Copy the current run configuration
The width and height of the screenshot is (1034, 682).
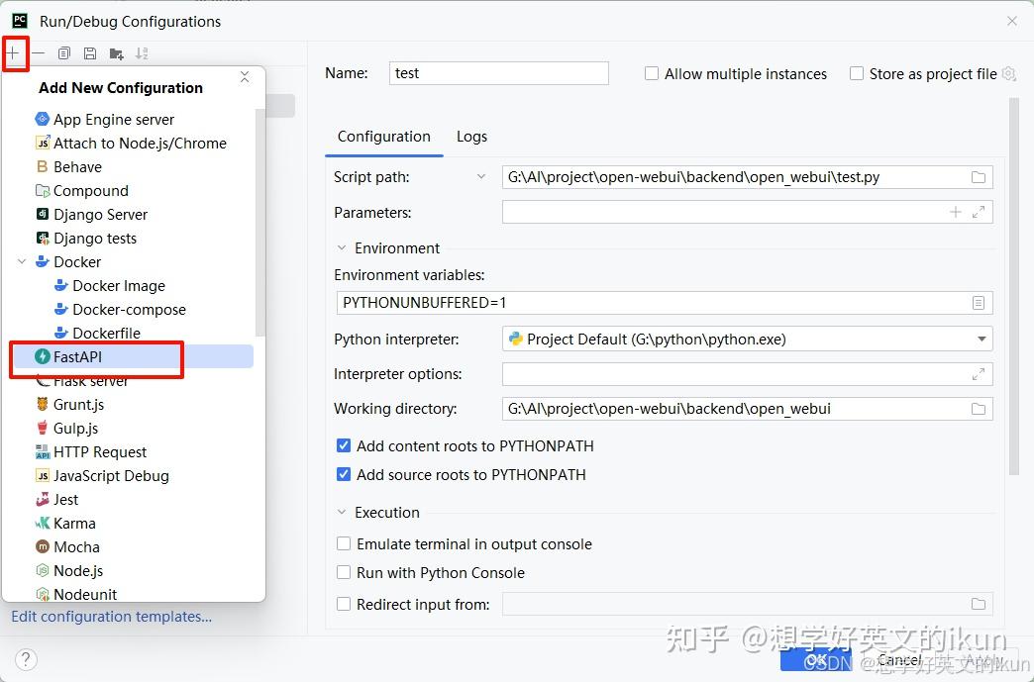[64, 52]
